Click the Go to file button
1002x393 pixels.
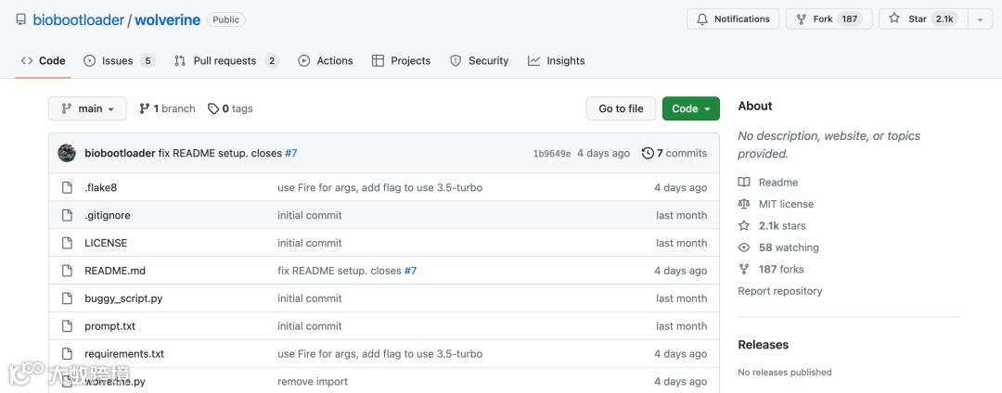pos(621,108)
